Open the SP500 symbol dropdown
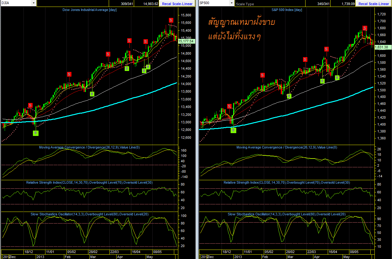 pyautogui.click(x=232, y=3)
